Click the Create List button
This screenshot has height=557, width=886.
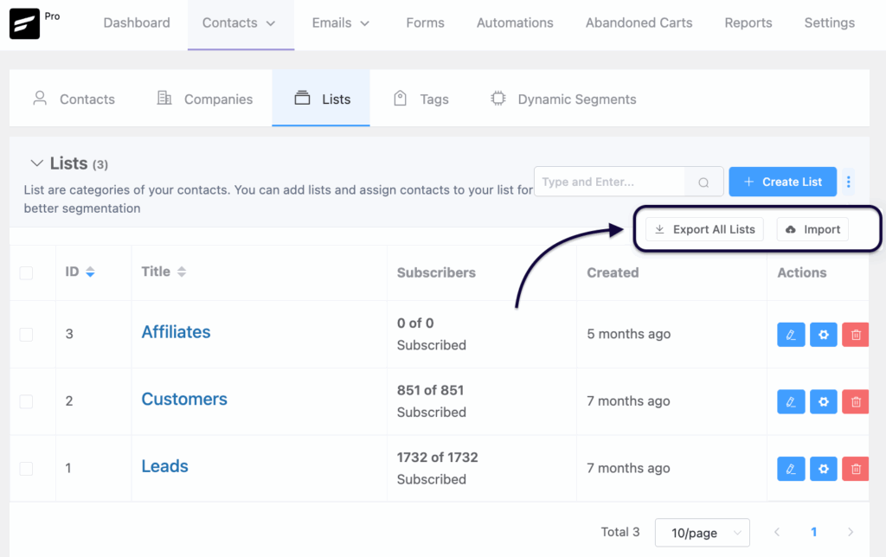[782, 182]
